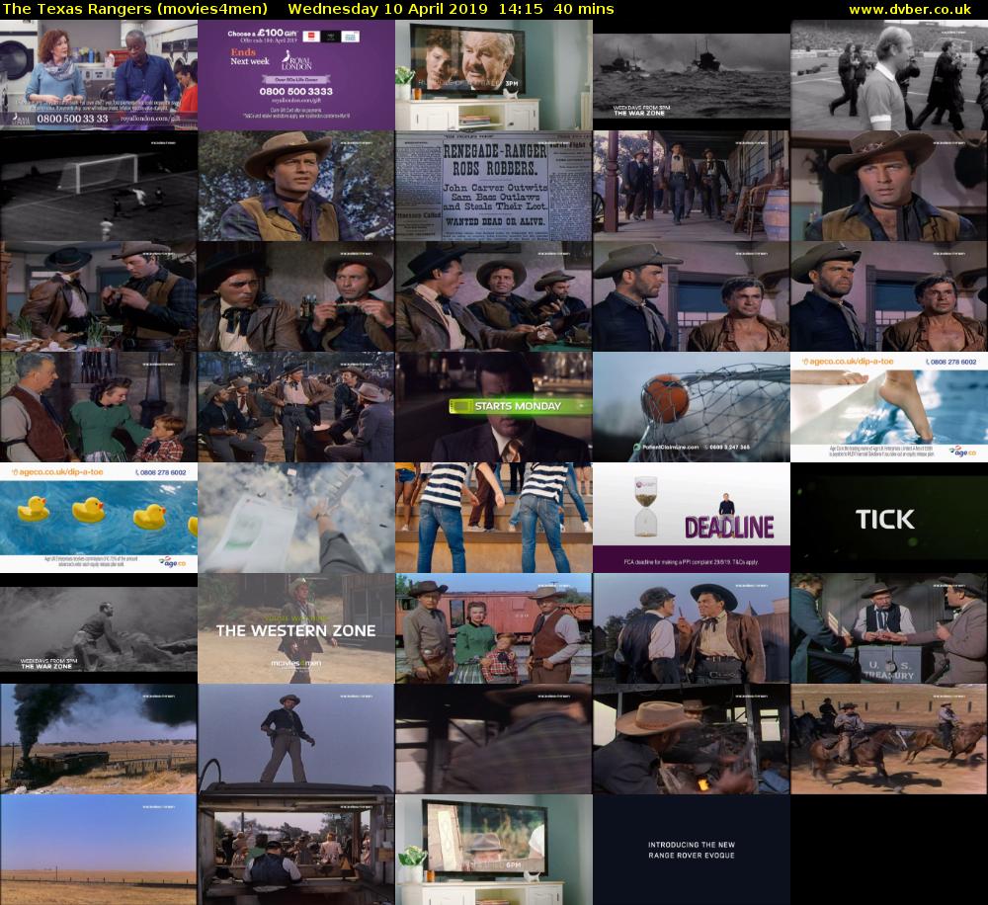The width and height of the screenshot is (988, 905).
Task: Open the man standing on train roof thumbnail
Action: [296, 739]
